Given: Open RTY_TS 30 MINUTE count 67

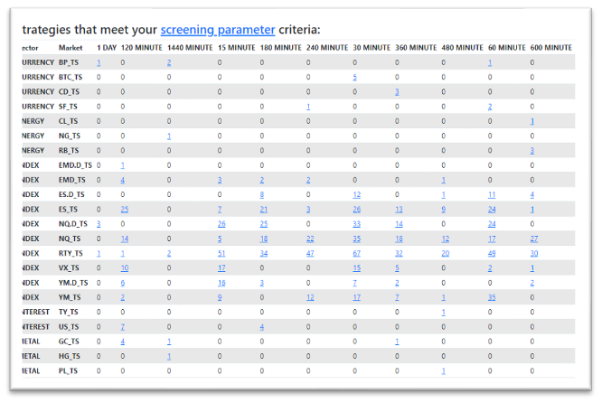Looking at the screenshot, I should tap(357, 253).
